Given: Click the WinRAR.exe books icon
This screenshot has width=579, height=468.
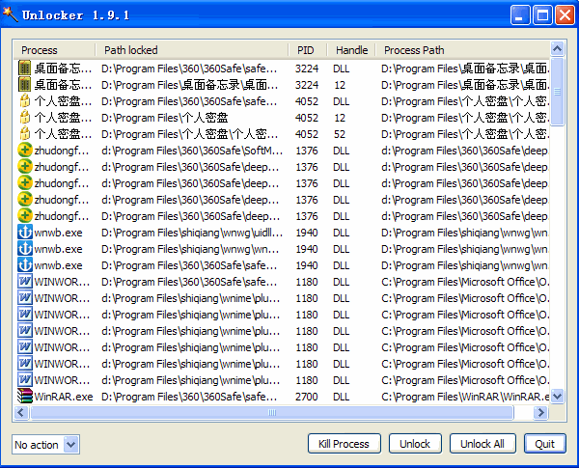Looking at the screenshot, I should click(x=25, y=397).
